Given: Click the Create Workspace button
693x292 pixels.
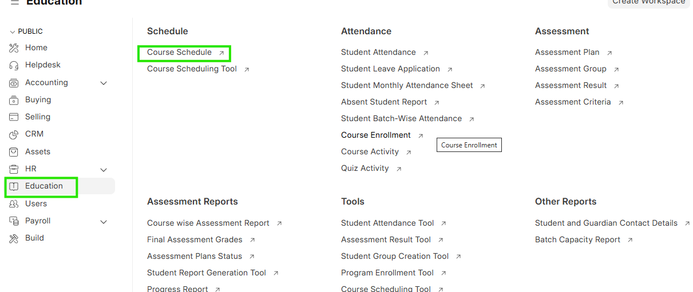Looking at the screenshot, I should coord(648,2).
